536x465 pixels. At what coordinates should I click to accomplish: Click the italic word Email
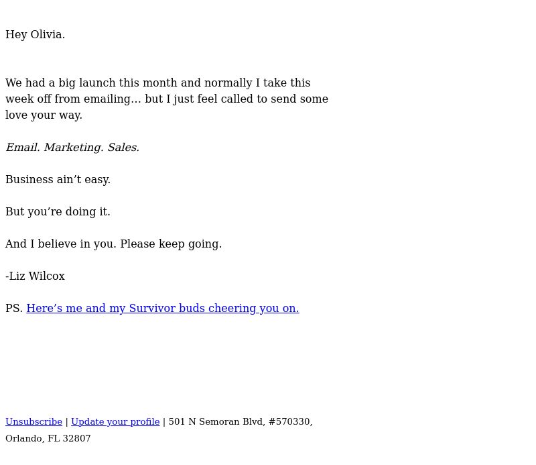pos(23,147)
